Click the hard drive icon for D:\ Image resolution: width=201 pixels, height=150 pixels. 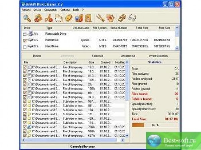coord(30,46)
